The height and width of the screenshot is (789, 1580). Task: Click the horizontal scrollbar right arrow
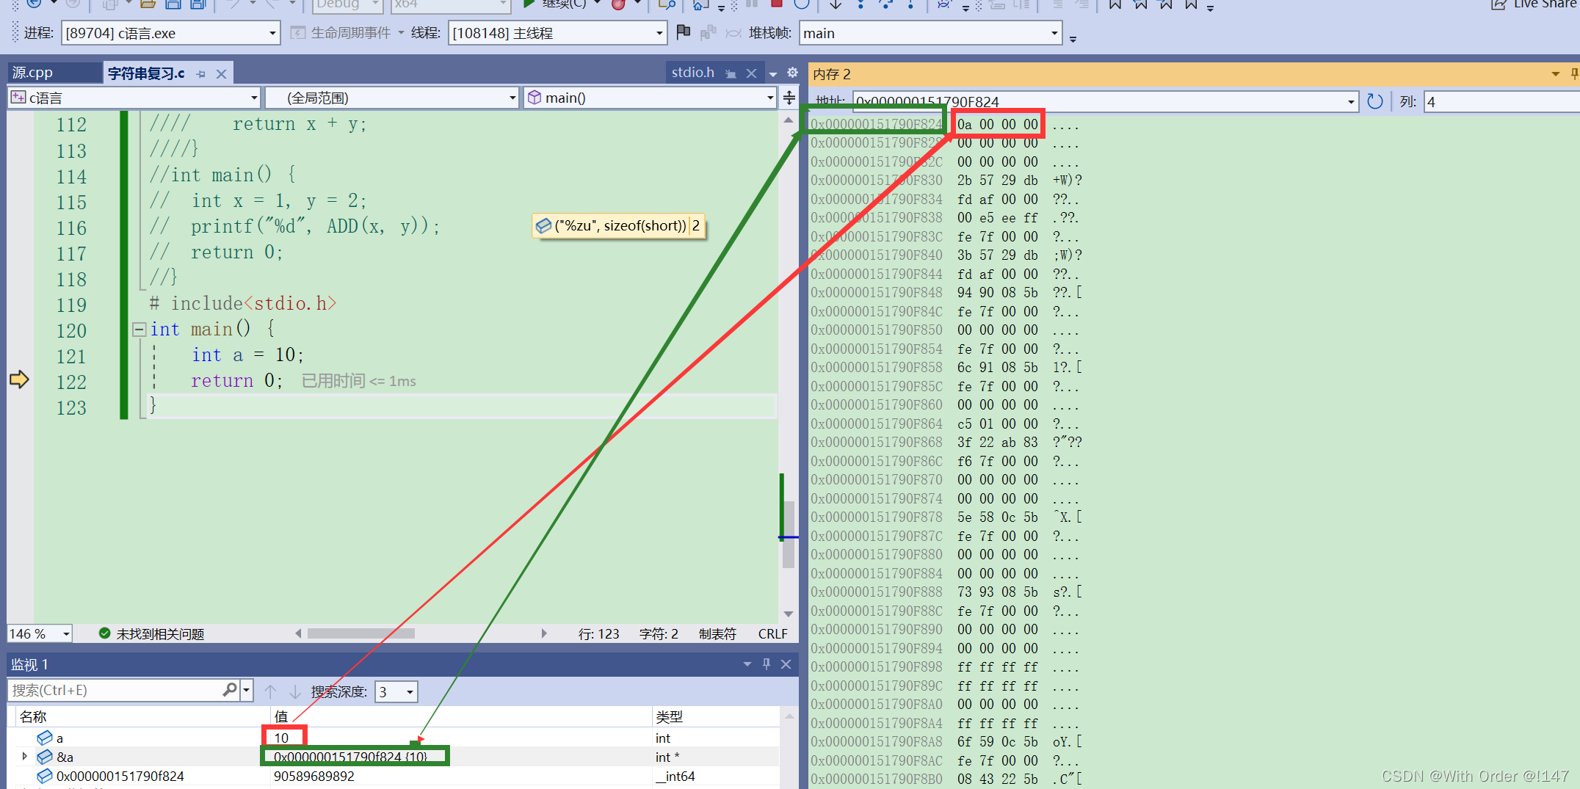544,633
